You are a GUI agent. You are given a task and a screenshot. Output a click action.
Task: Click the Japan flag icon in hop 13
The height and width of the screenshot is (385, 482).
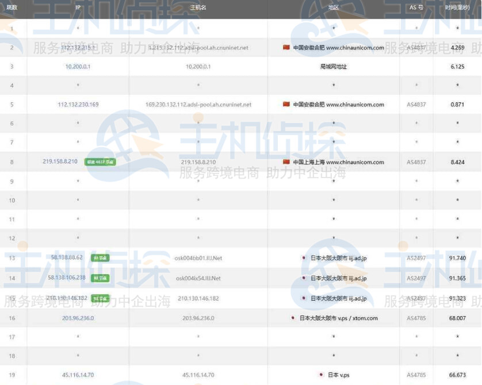pyautogui.click(x=304, y=258)
